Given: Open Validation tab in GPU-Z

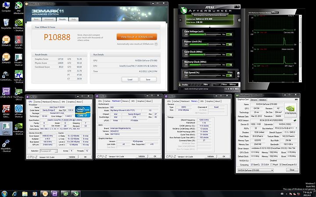Looking at the screenshot, I should click(x=262, y=100).
